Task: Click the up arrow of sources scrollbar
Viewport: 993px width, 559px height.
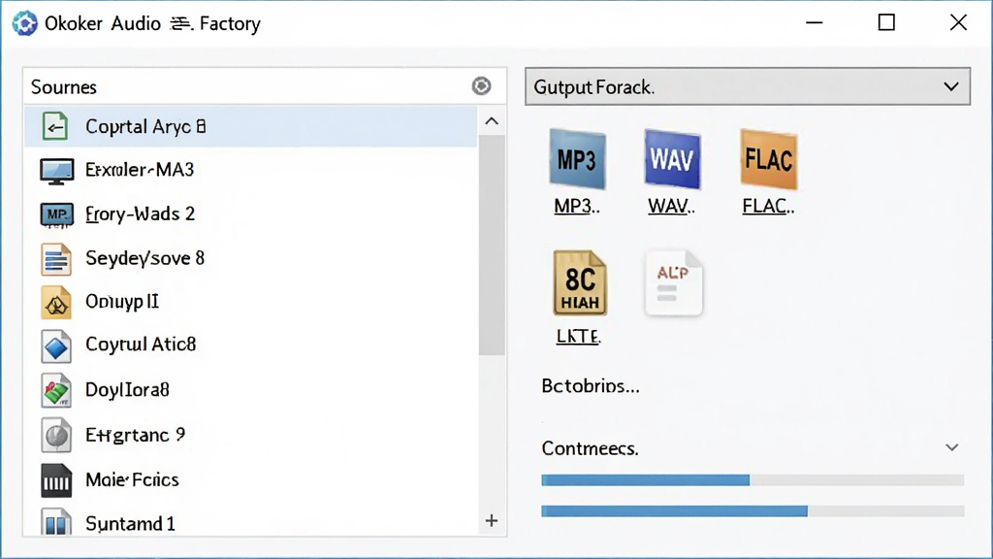Action: coord(492,121)
